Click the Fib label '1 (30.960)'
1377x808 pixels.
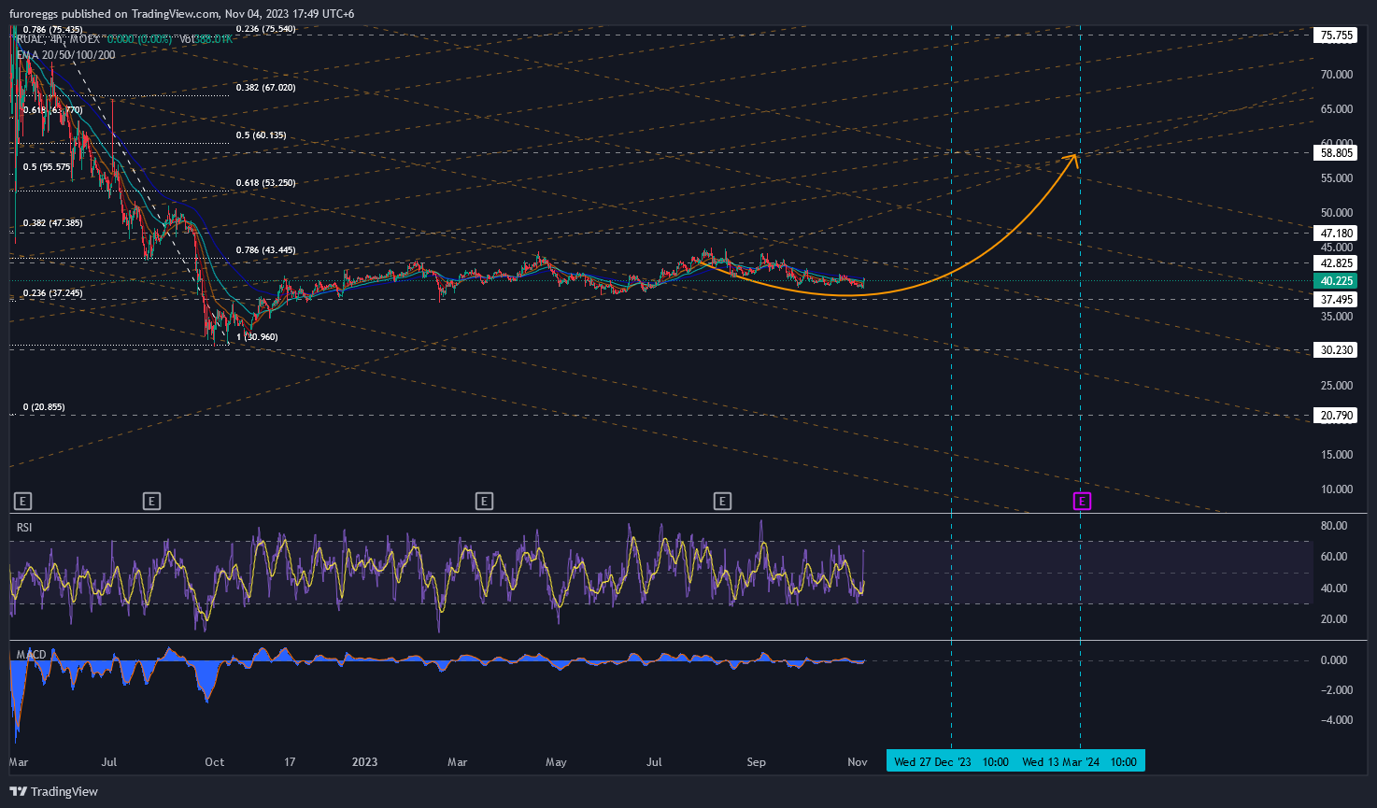point(257,337)
